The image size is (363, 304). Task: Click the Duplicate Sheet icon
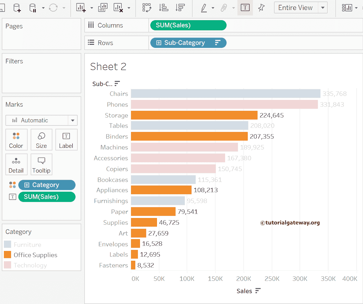[x=103, y=8]
